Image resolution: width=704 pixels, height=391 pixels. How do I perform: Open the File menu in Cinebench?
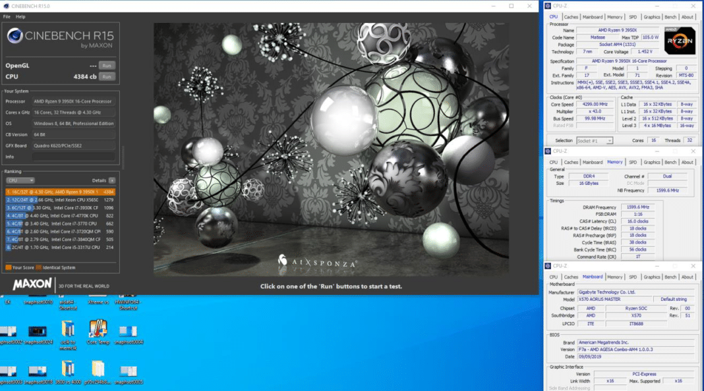pos(7,16)
